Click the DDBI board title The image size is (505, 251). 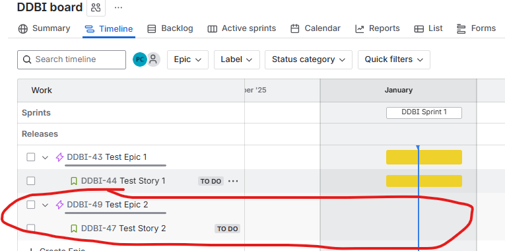pyautogui.click(x=50, y=7)
